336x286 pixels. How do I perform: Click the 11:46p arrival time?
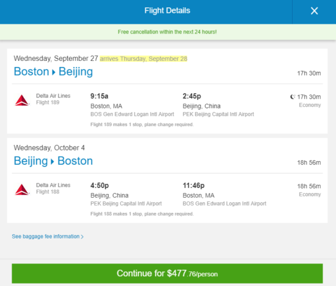[194, 185]
